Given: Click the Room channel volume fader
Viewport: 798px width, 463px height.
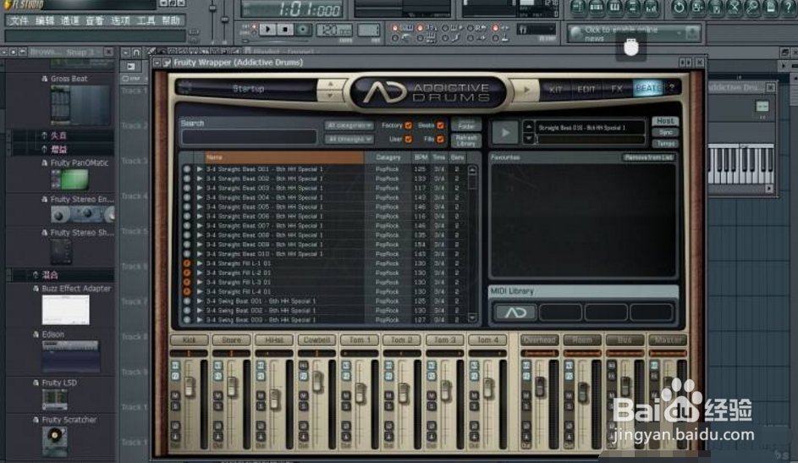Looking at the screenshot, I should coord(583,392).
